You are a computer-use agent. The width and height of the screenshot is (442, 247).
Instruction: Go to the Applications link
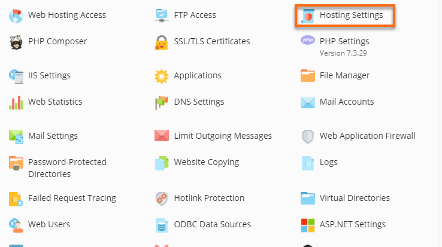pos(198,75)
